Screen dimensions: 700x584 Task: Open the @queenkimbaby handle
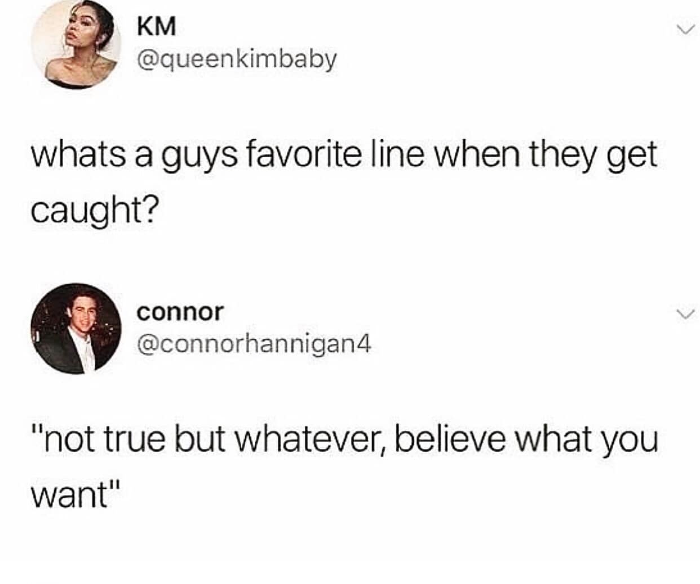point(237,59)
